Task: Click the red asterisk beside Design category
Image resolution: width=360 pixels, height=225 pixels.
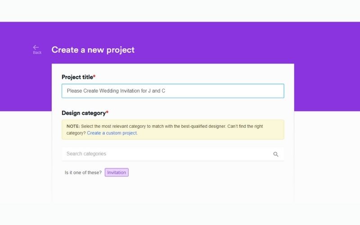Action: pyautogui.click(x=107, y=112)
